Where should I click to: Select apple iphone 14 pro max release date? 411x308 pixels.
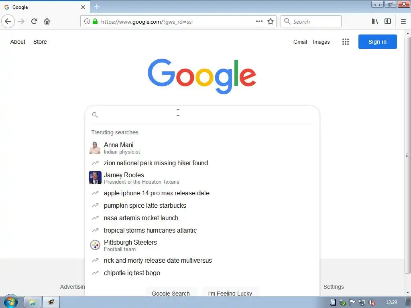click(202, 193)
